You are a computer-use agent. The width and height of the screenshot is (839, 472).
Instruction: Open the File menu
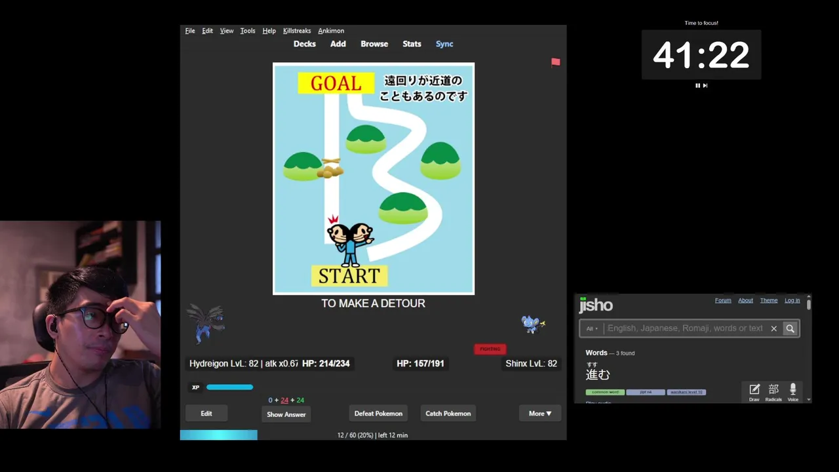click(x=190, y=31)
